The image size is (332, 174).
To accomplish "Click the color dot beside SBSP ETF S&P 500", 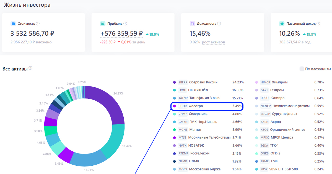I will 256,169.
